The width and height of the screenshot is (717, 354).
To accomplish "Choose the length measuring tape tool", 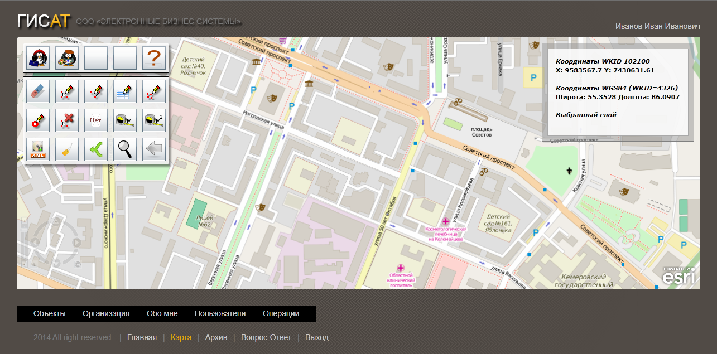I will pos(125,120).
